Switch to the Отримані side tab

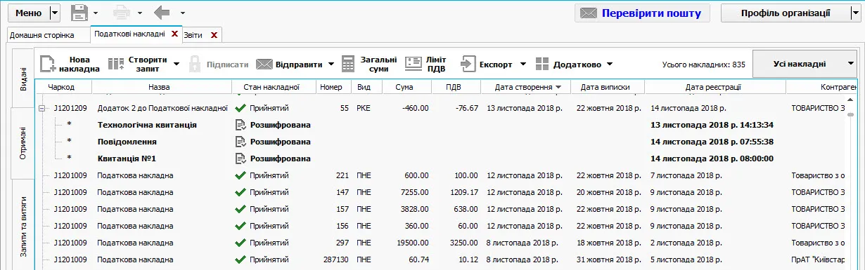(23, 142)
